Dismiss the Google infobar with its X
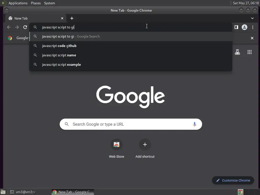The image size is (260, 195). [252, 38]
